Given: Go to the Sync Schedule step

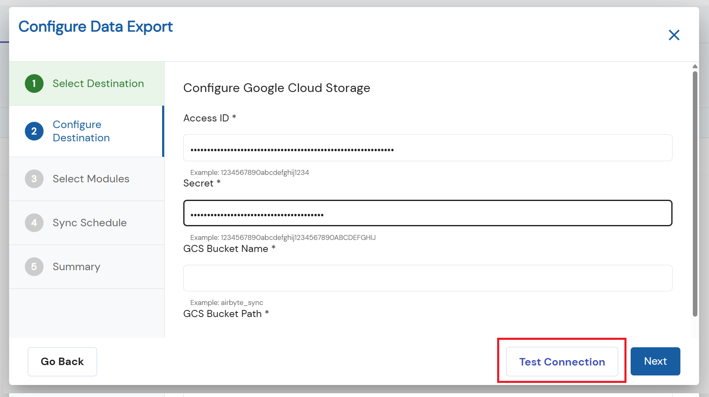Looking at the screenshot, I should point(87,223).
